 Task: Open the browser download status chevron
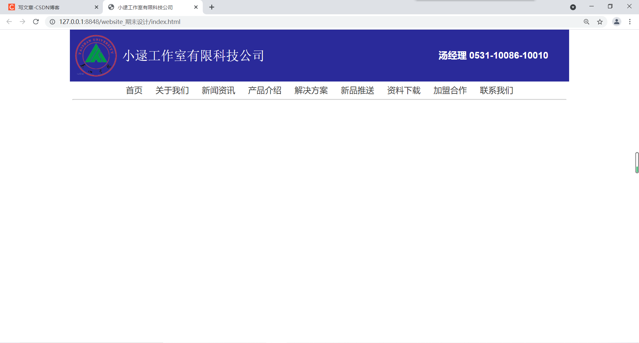(573, 7)
